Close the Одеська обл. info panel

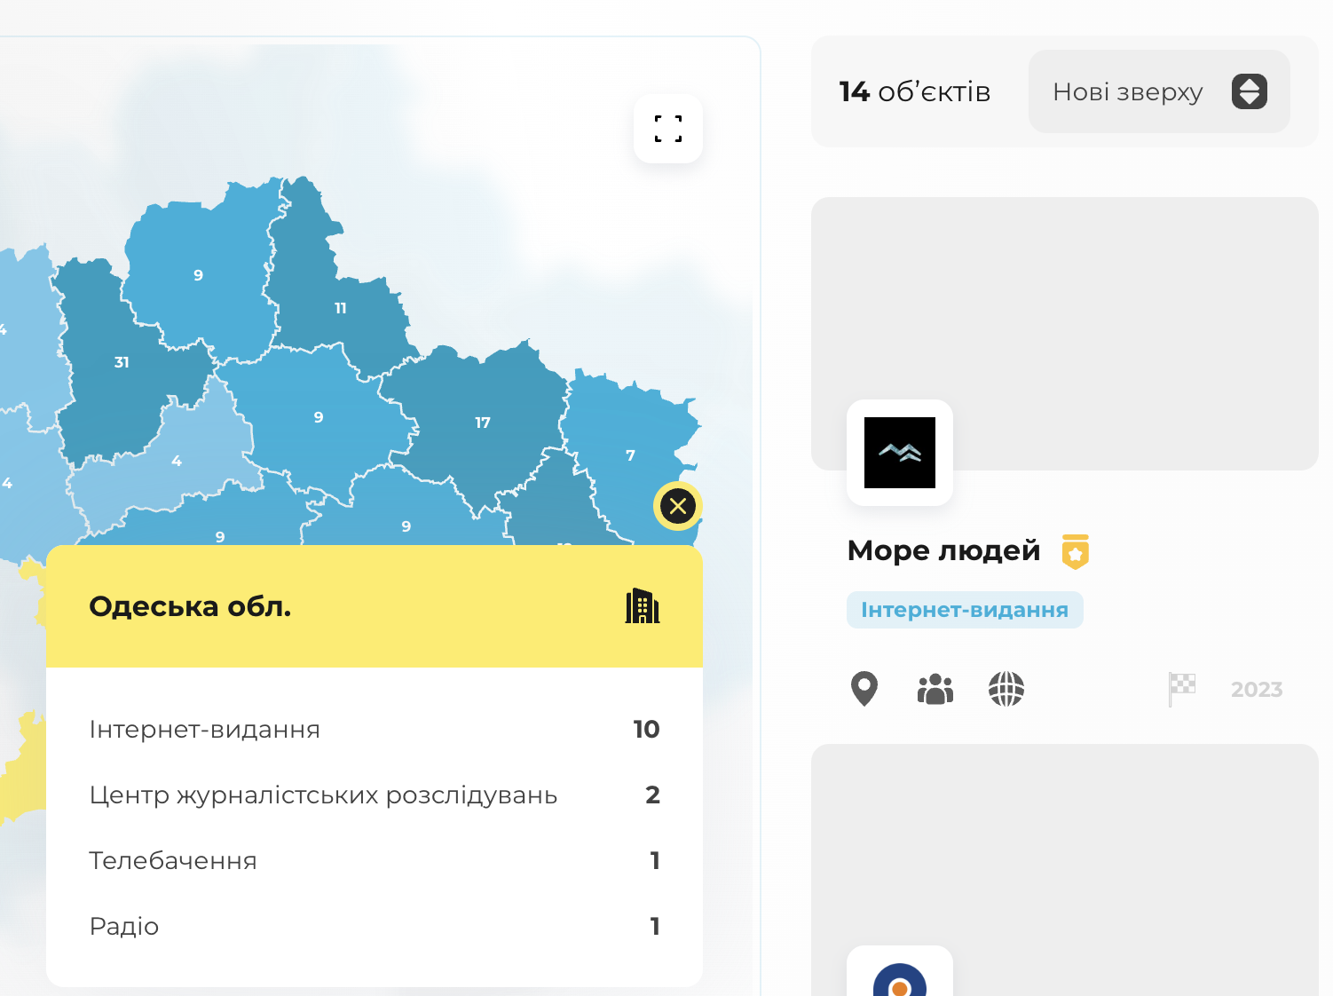pos(677,506)
